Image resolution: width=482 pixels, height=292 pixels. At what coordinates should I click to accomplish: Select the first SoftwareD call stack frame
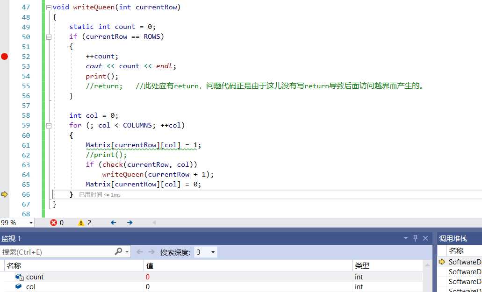tap(465, 262)
